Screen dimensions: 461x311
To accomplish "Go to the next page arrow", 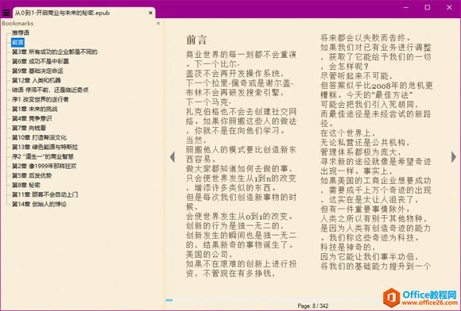I will (454, 157).
